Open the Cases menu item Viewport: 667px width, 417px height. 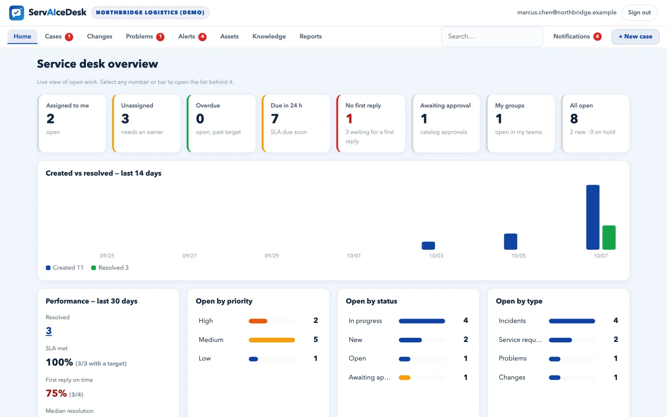[x=59, y=37]
